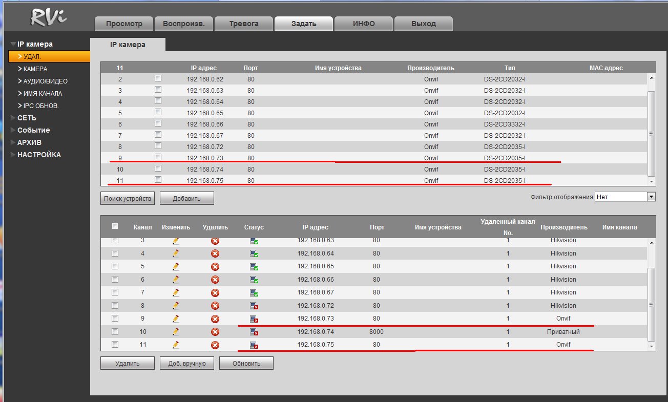The width and height of the screenshot is (668, 402).
Task: Click failed status icon for channel 11
Action: tap(254, 345)
